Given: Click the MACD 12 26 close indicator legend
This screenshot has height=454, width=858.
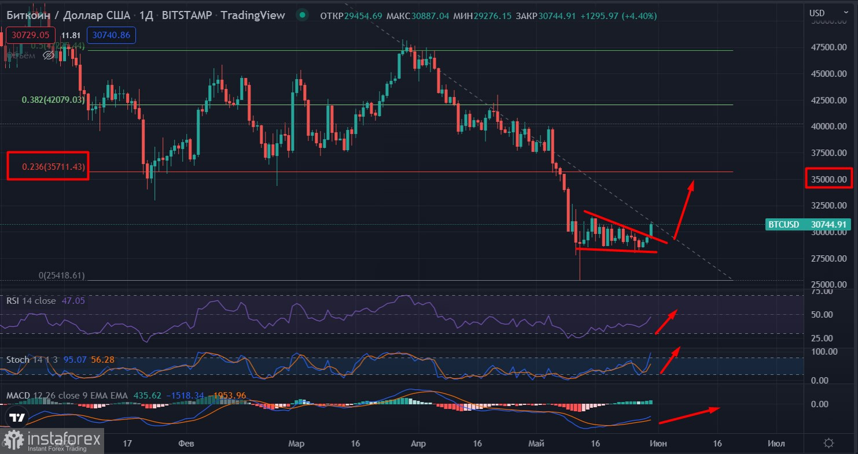Looking at the screenshot, I should (67, 396).
